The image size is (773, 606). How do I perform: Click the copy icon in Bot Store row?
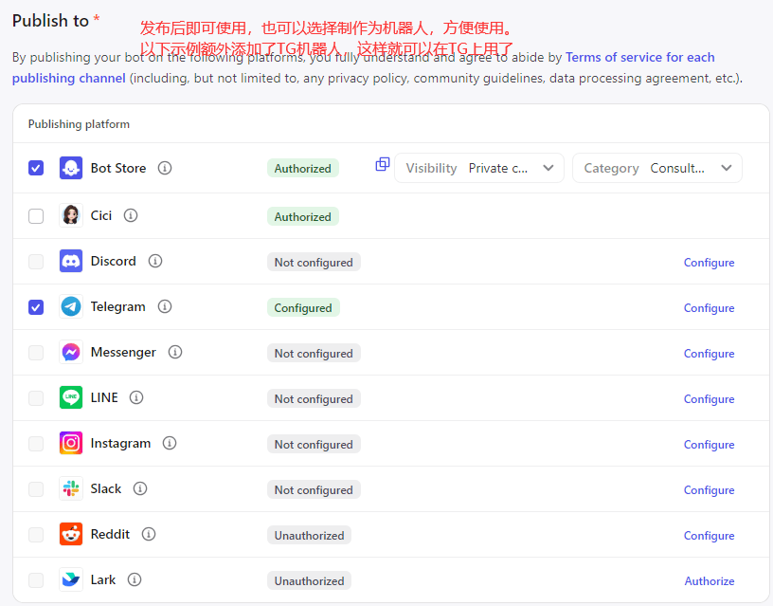[x=383, y=164]
